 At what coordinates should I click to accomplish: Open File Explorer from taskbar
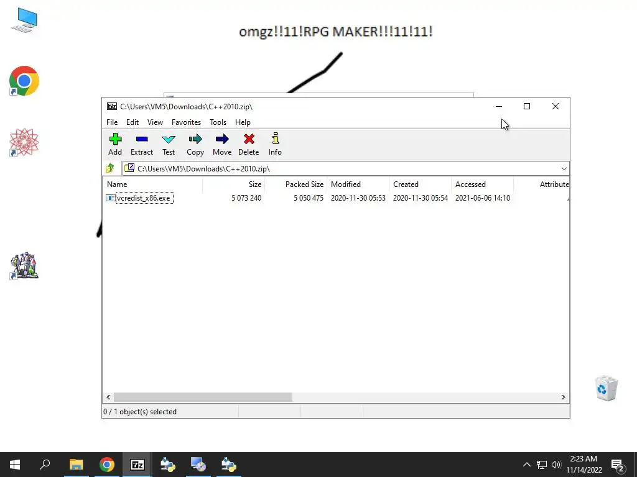coord(76,465)
